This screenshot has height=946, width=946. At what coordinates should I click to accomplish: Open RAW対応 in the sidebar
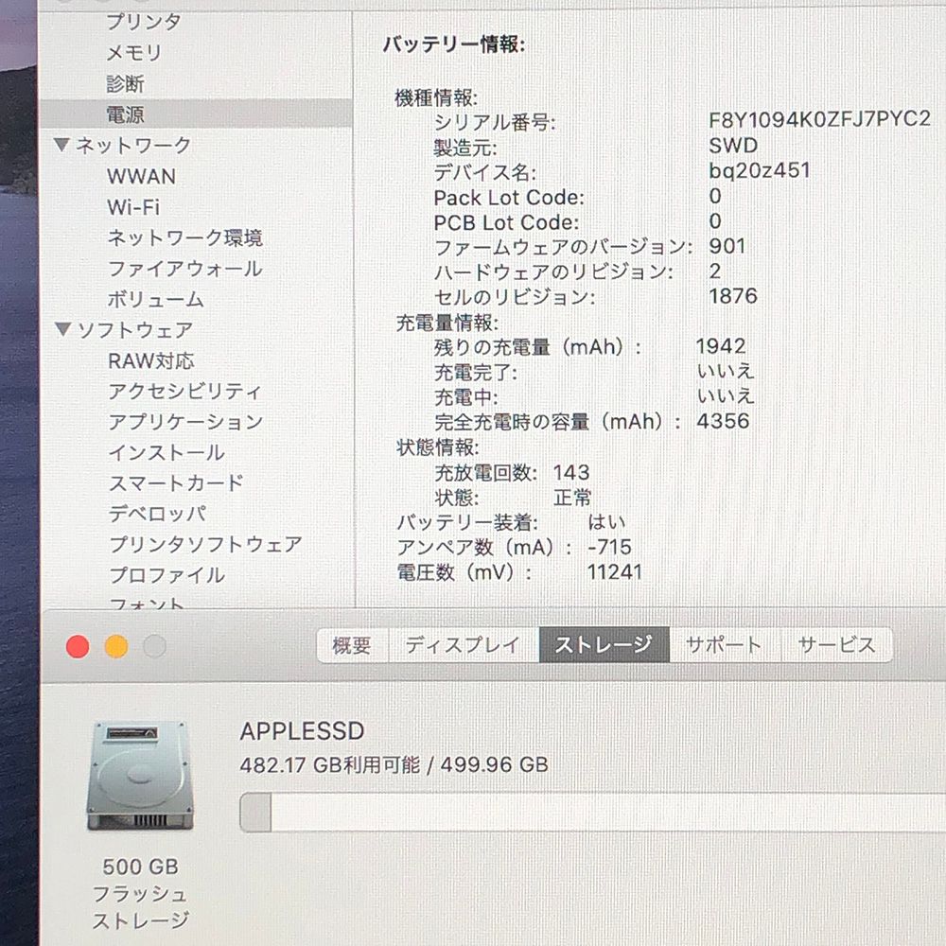150,360
